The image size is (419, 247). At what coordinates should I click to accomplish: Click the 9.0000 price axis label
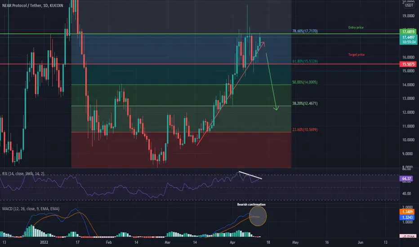click(x=408, y=154)
